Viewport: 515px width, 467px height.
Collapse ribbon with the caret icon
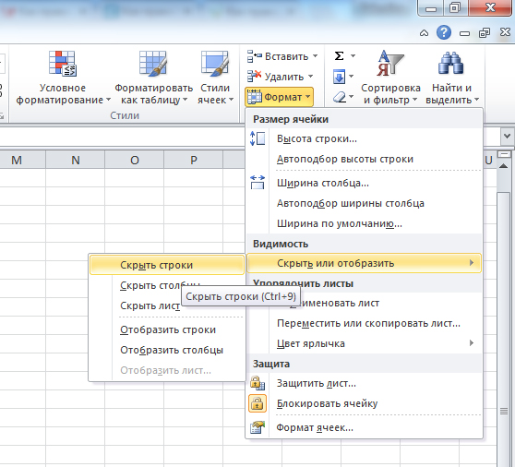pos(424,33)
